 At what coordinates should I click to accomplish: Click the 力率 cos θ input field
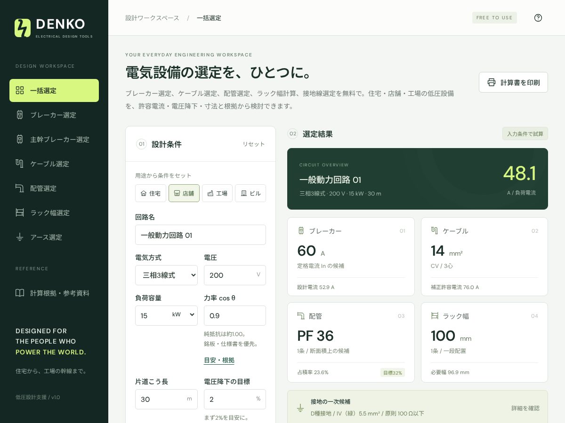235,315
